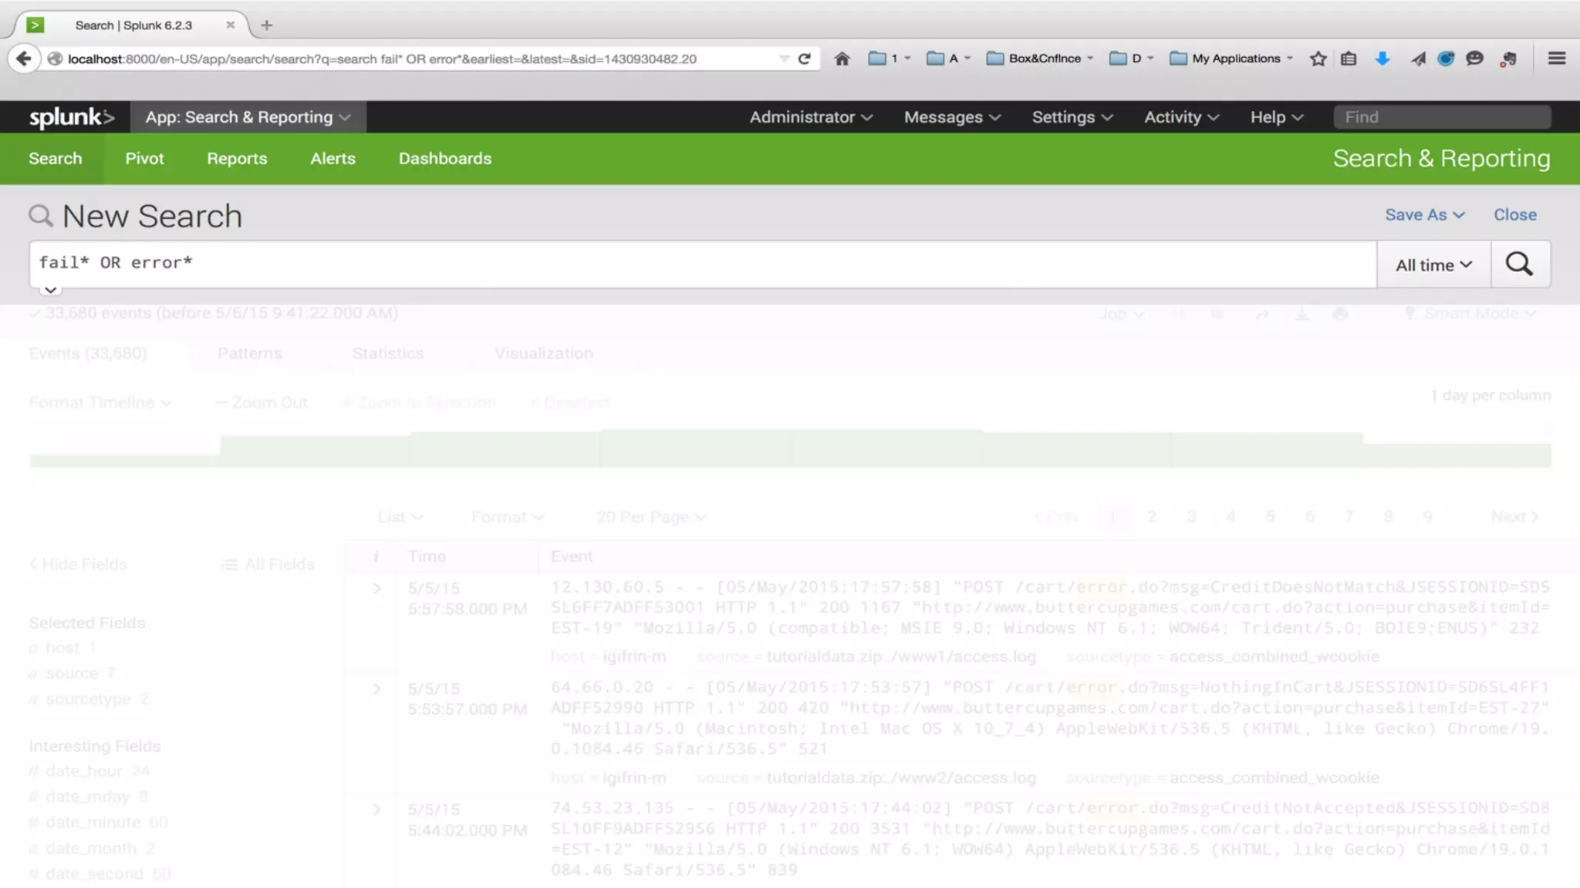The width and height of the screenshot is (1580, 888).
Task: Switch to Patterns tab
Action: [249, 353]
